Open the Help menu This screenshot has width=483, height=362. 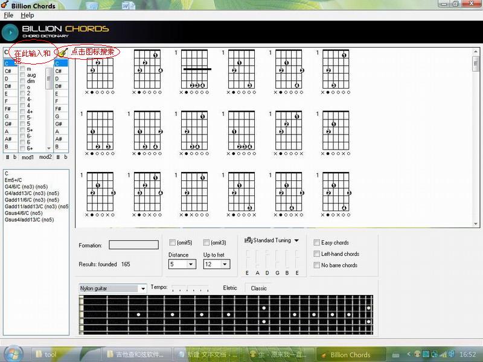coord(27,15)
